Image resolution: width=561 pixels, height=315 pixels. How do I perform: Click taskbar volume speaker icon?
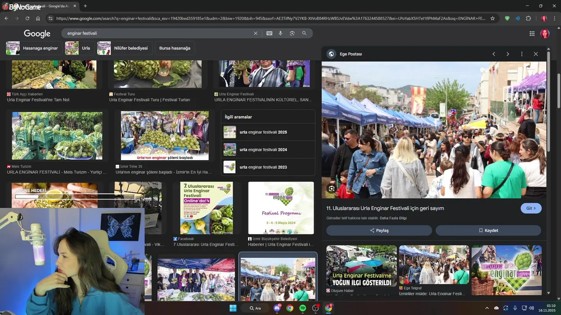(x=532, y=308)
